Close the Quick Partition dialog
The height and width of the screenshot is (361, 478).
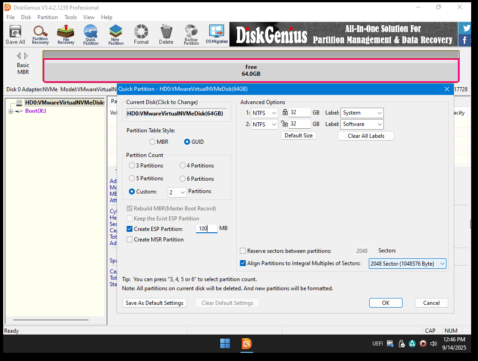coord(447,89)
